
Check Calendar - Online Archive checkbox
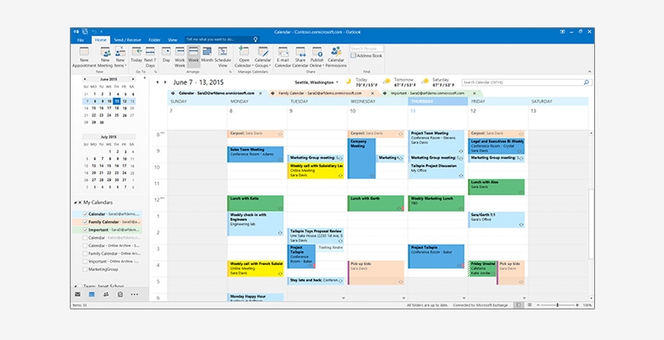[85, 246]
